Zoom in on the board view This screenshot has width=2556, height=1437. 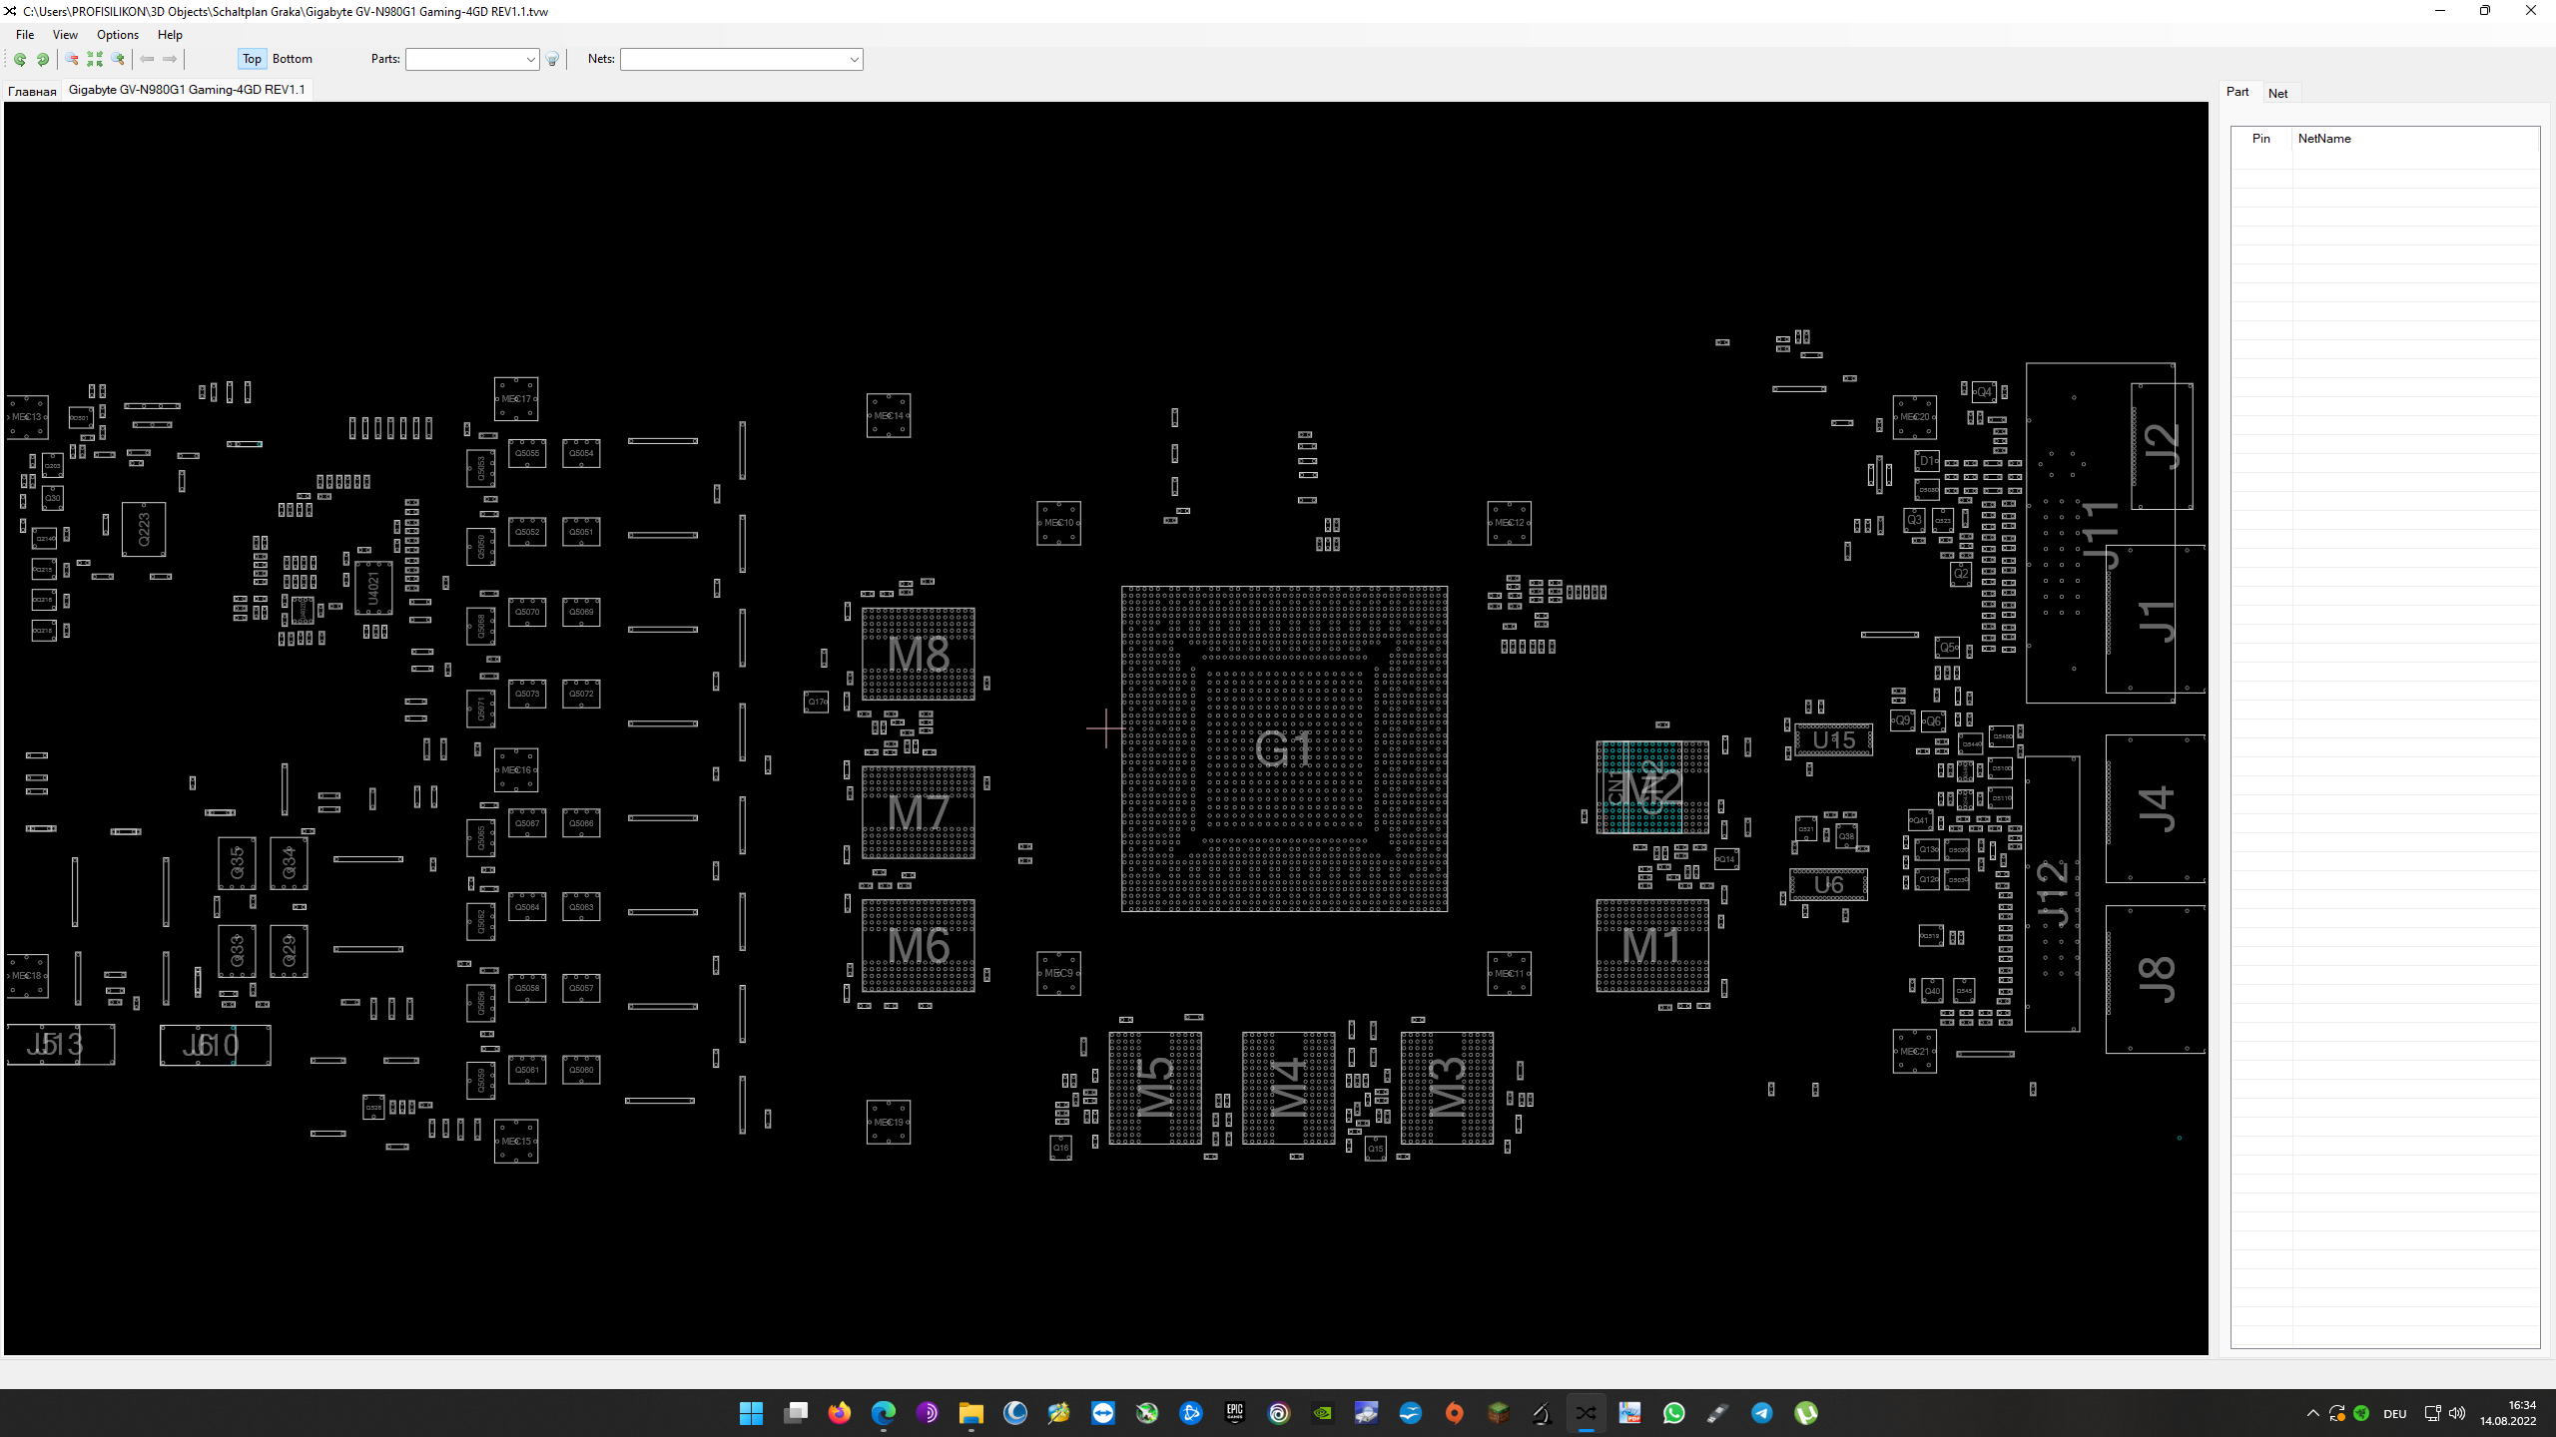tap(118, 60)
